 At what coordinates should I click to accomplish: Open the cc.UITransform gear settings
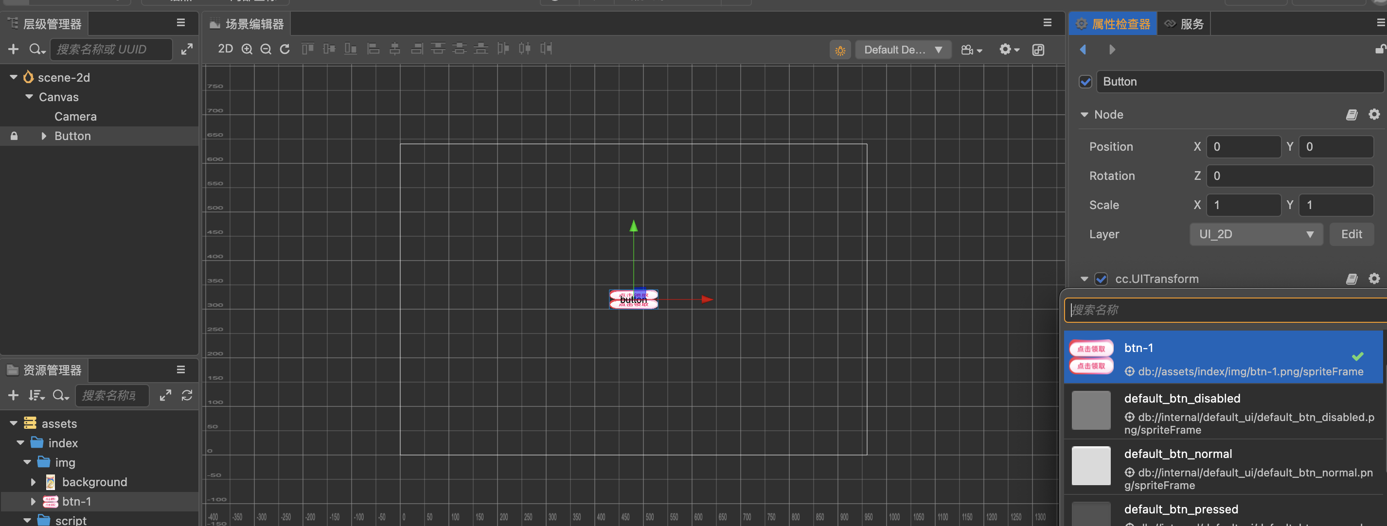[1374, 279]
